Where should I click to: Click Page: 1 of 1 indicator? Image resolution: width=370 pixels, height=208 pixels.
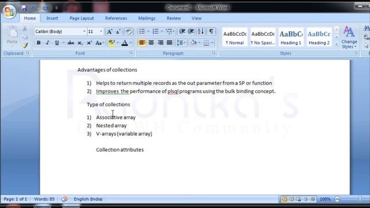(16, 199)
